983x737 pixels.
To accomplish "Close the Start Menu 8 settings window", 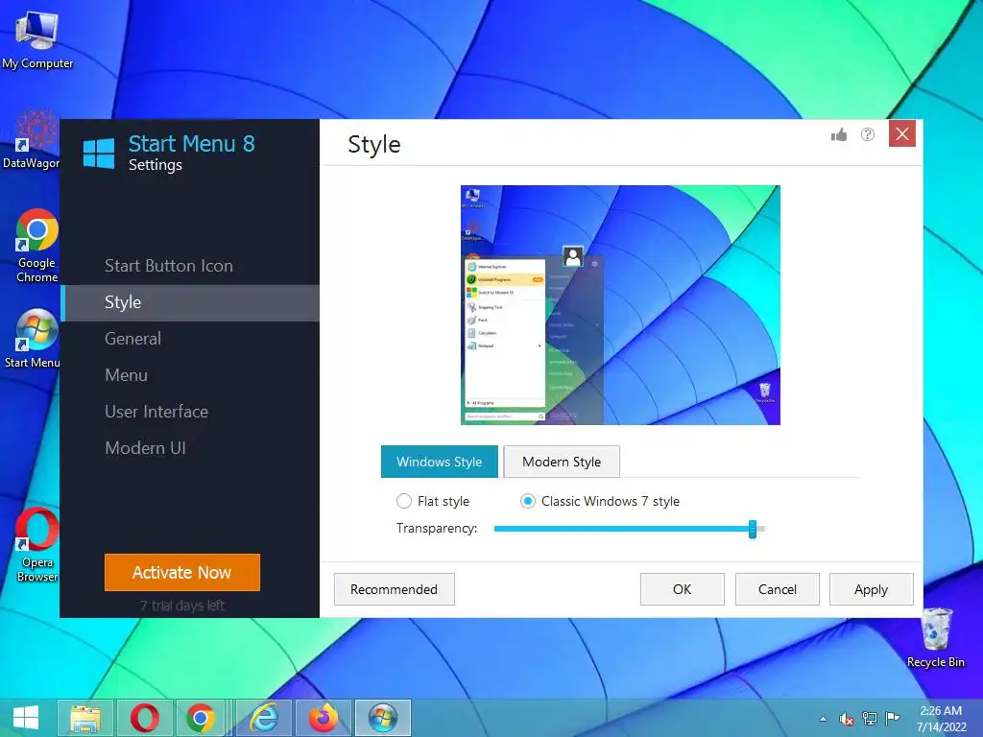I will [902, 133].
